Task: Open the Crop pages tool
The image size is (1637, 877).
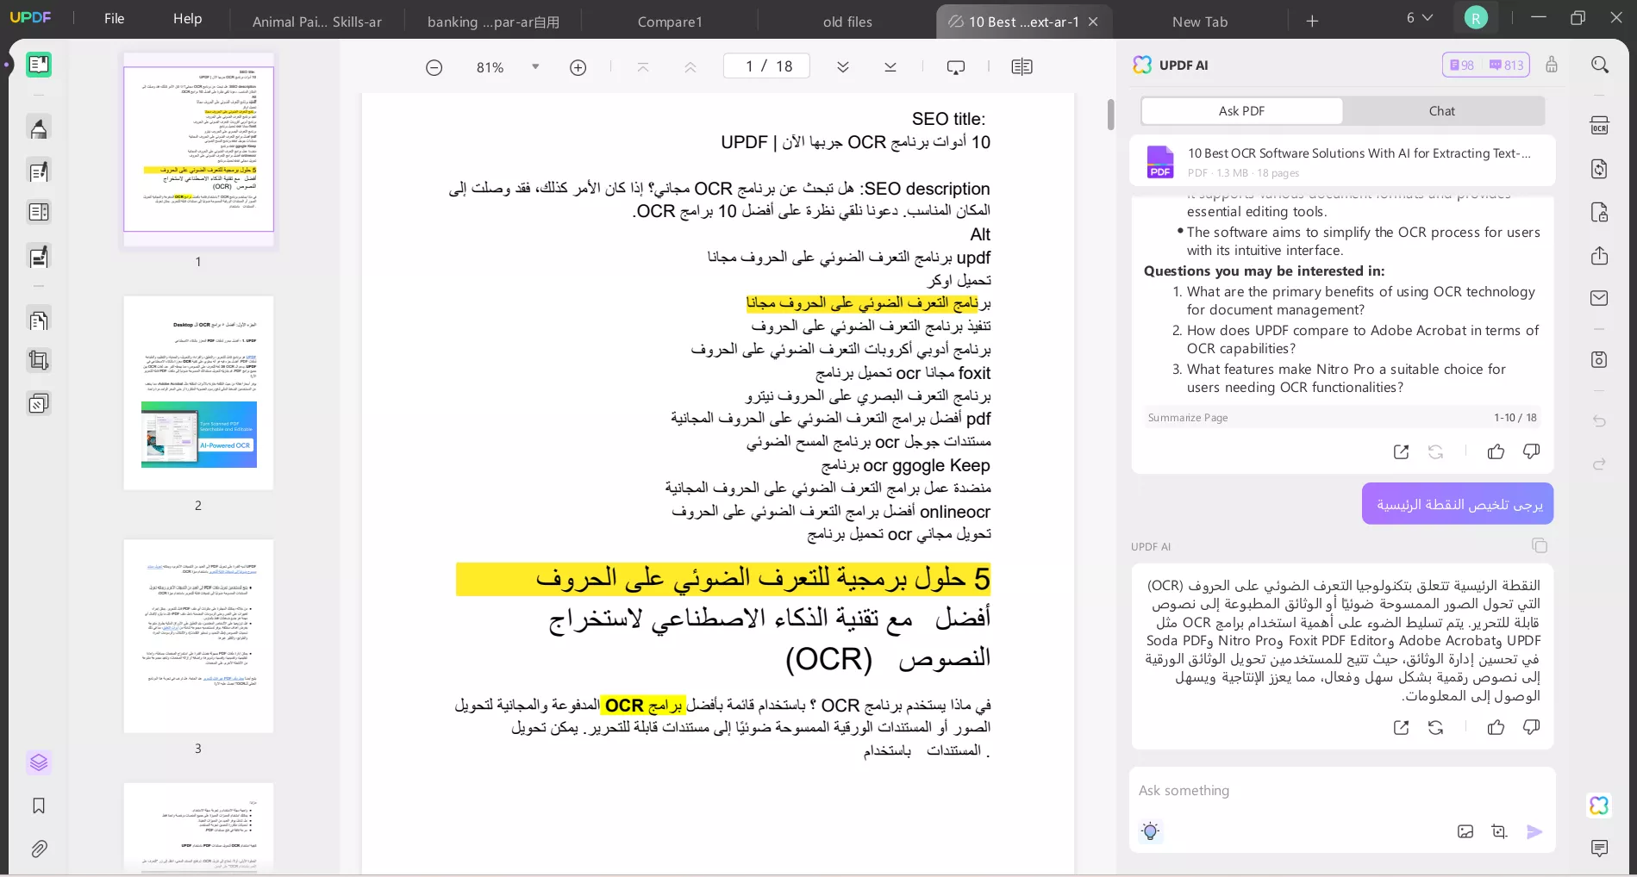Action: 39,360
